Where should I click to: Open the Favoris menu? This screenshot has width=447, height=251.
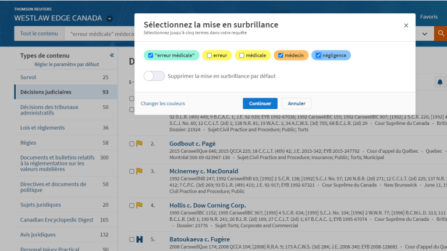click(x=429, y=16)
